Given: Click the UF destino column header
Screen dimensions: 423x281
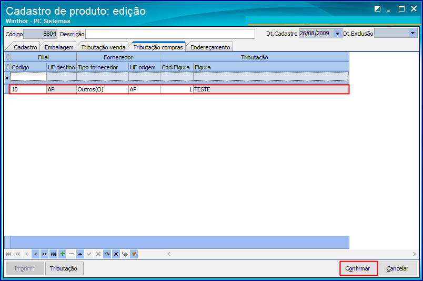Looking at the screenshot, I should point(62,67).
